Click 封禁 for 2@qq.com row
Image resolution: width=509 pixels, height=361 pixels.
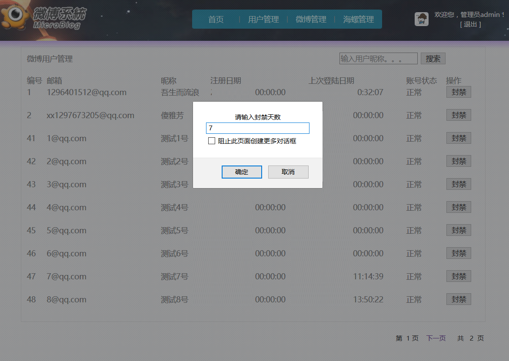click(x=459, y=161)
